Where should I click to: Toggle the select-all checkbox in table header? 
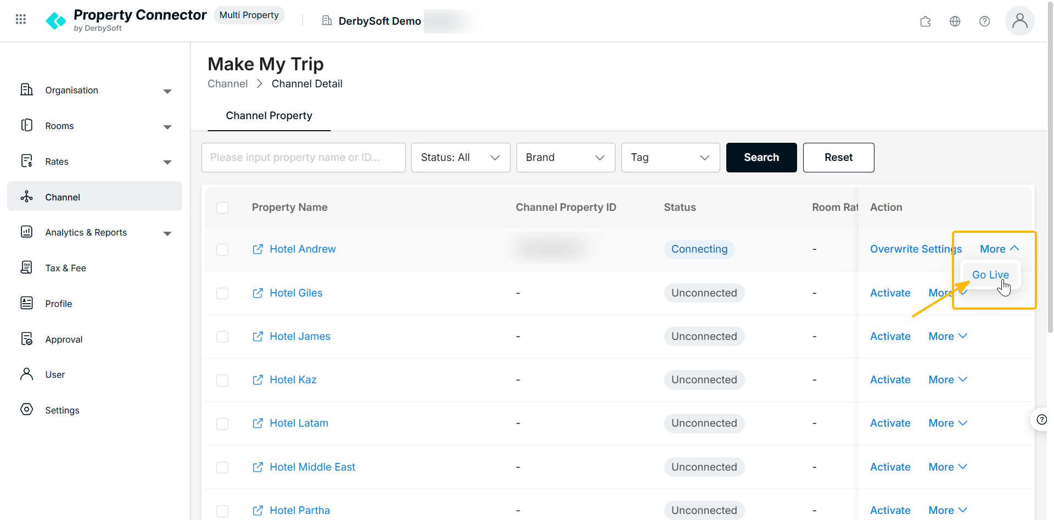222,208
